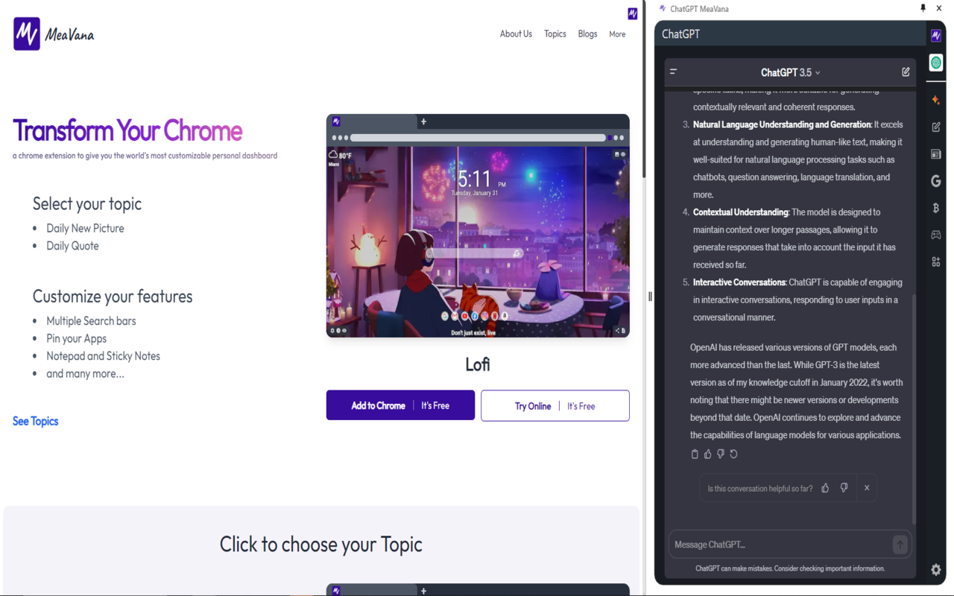Follow the See Topics link
This screenshot has height=596, width=954.
tap(35, 421)
